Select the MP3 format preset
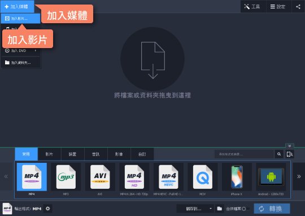 tap(66, 179)
